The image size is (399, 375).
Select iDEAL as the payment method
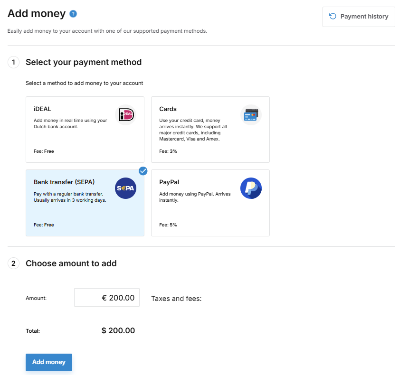click(x=85, y=130)
